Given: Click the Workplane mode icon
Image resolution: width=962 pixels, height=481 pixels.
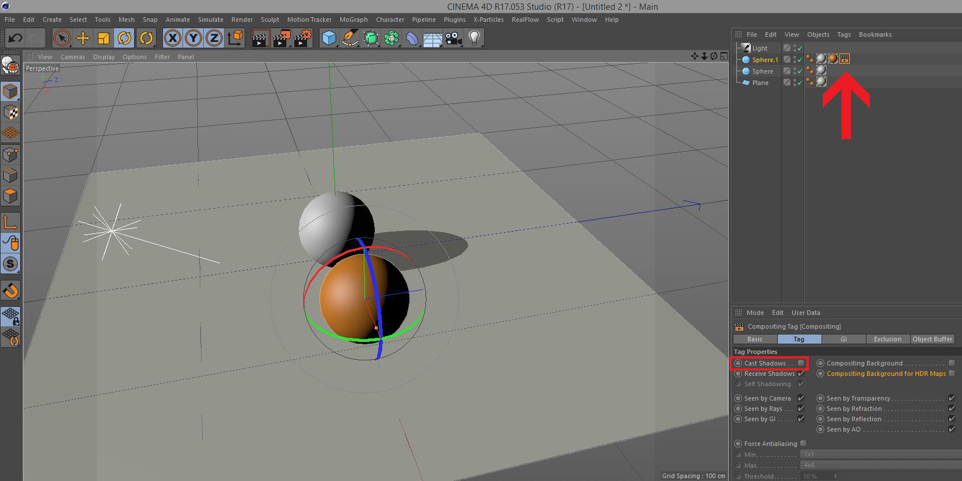Looking at the screenshot, I should [10, 133].
